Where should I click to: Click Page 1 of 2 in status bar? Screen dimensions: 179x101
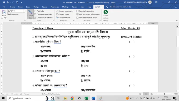(4, 94)
